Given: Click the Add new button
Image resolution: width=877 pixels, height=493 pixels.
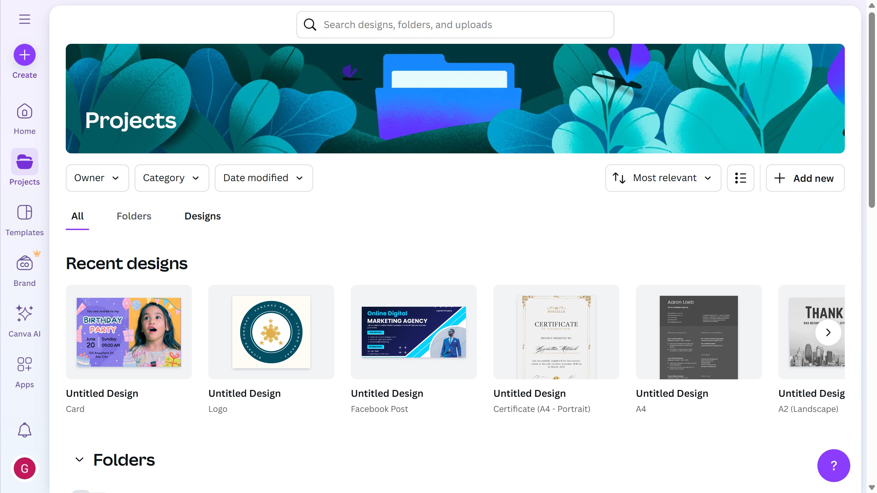Looking at the screenshot, I should tap(805, 178).
